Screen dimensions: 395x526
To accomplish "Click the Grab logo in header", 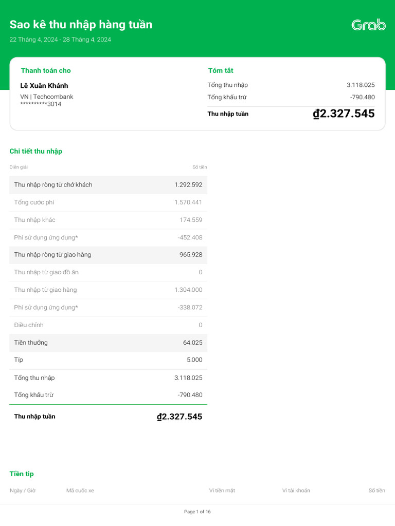I will click(368, 25).
